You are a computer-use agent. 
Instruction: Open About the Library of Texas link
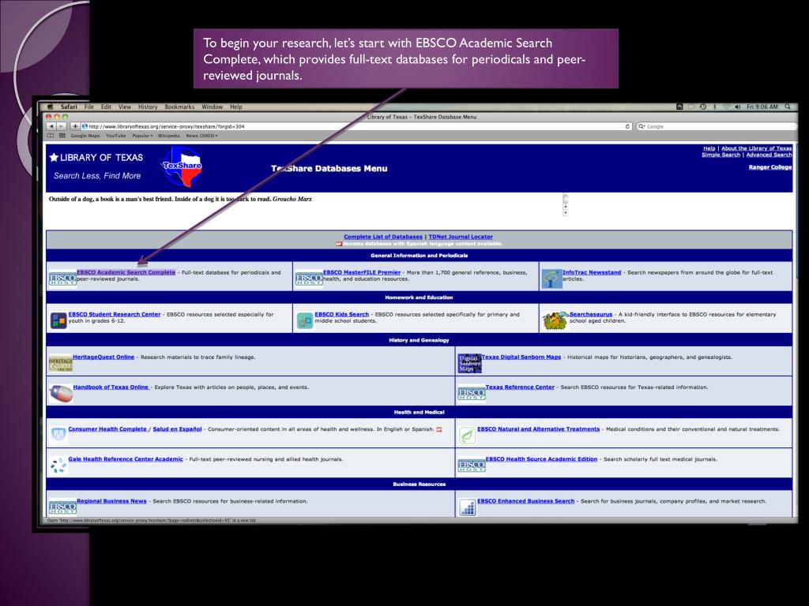point(756,148)
